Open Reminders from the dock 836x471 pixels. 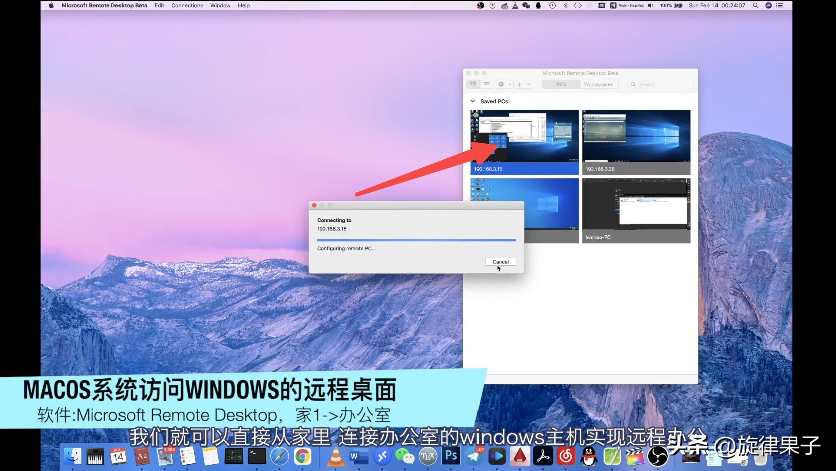(188, 456)
